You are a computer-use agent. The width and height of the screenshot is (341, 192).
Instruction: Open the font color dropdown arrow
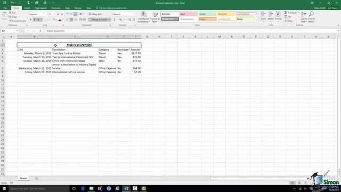point(63,20)
